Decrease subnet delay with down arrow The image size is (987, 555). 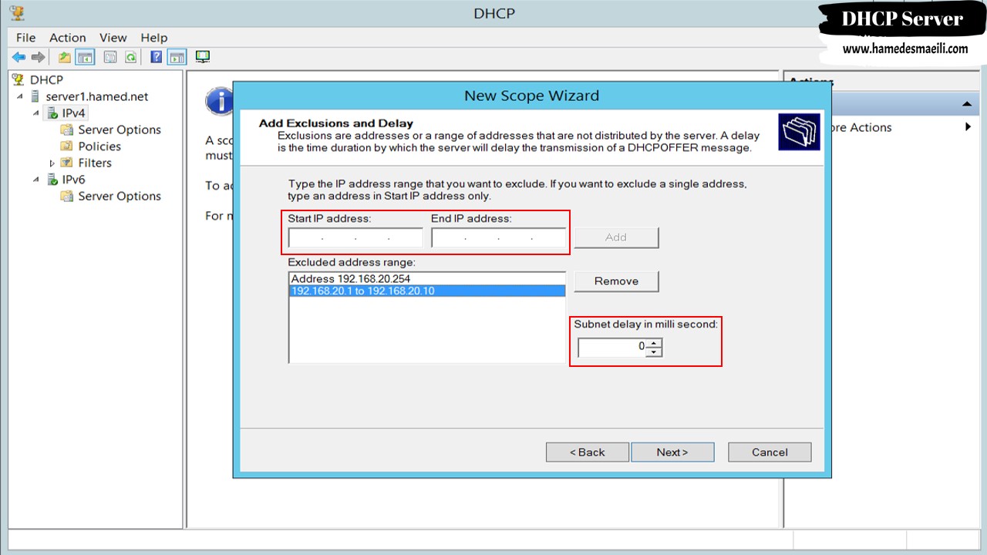654,352
